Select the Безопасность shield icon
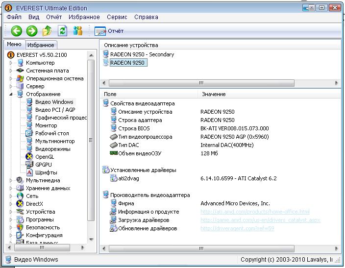The image size is (345, 268). click(x=20, y=227)
